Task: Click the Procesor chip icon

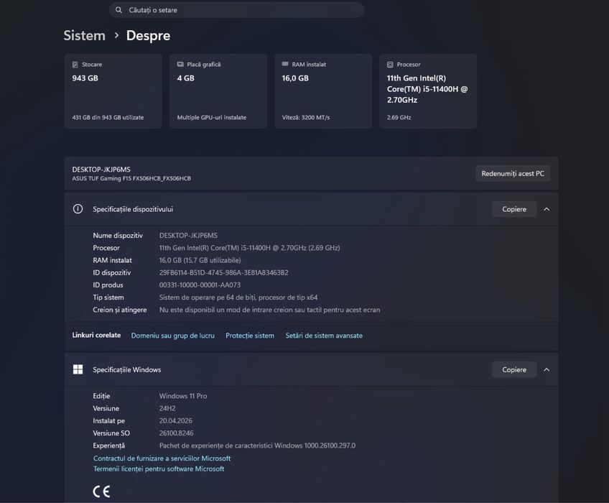Action: 390,65
